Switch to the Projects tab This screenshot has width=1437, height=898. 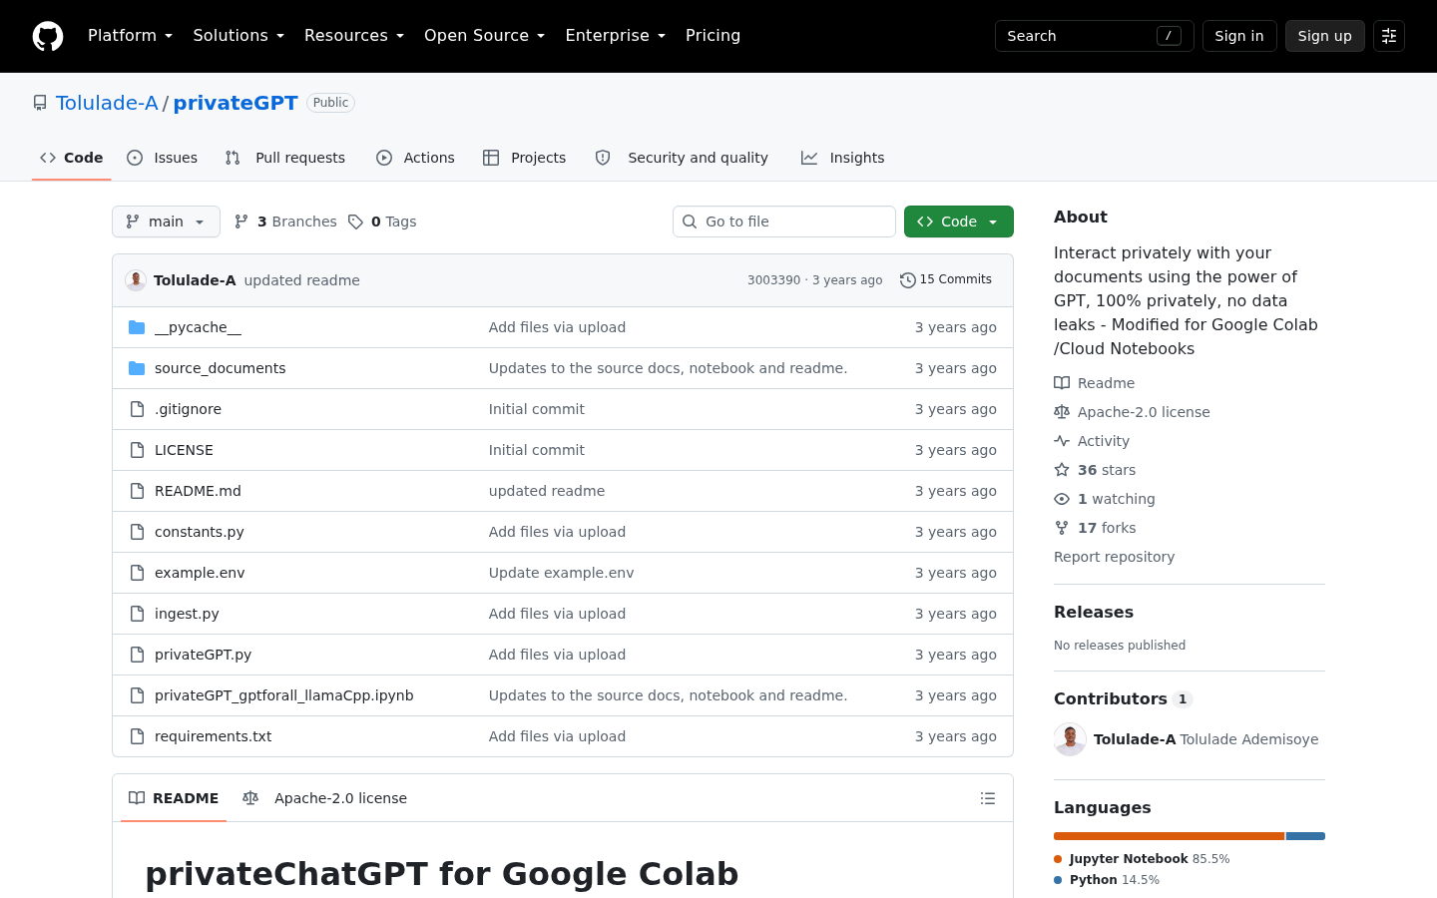(525, 158)
